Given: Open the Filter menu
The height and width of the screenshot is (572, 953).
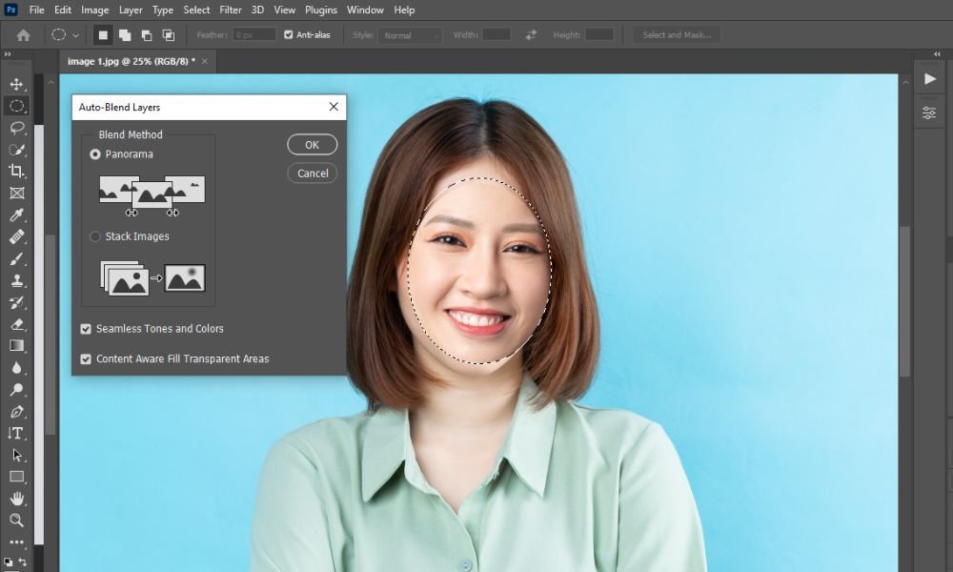Looking at the screenshot, I should 231,10.
